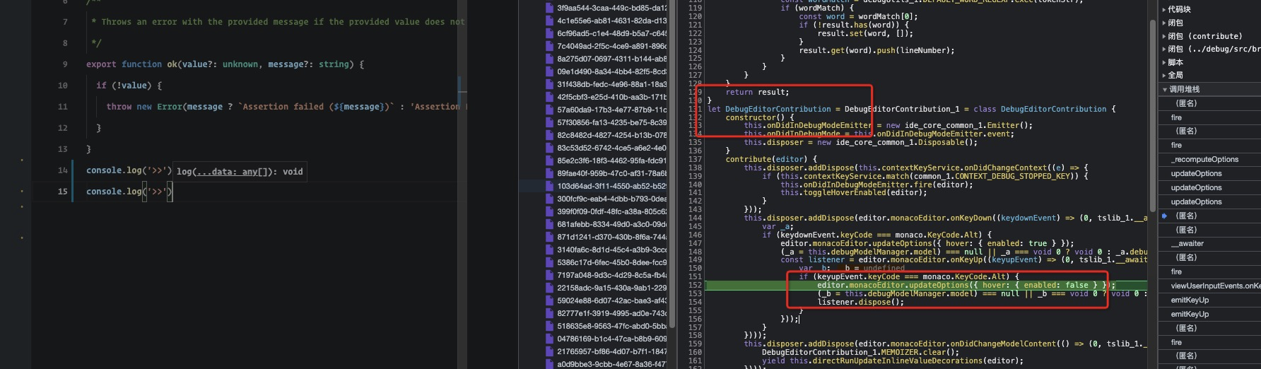Collapse the 调用堆栈 call stack section
This screenshot has height=369, width=1261.
[x=1165, y=89]
